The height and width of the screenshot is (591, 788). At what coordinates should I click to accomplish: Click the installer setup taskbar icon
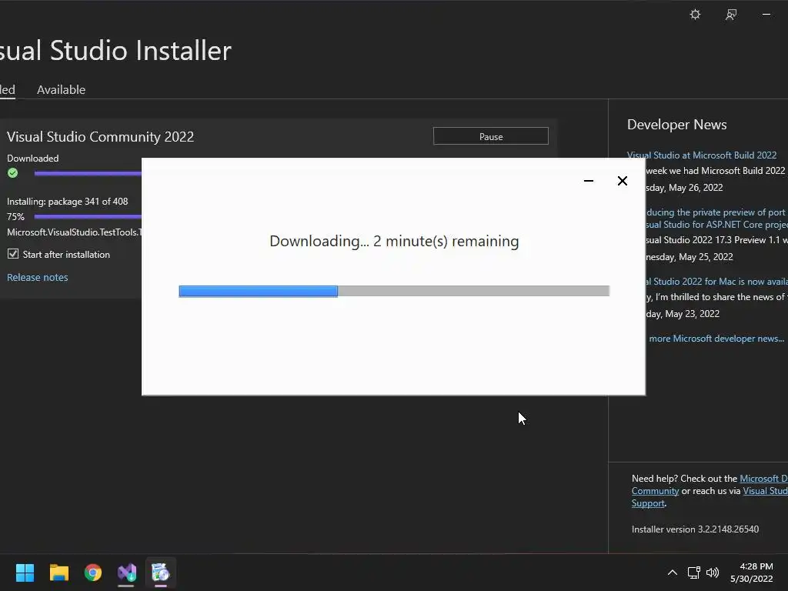click(161, 573)
